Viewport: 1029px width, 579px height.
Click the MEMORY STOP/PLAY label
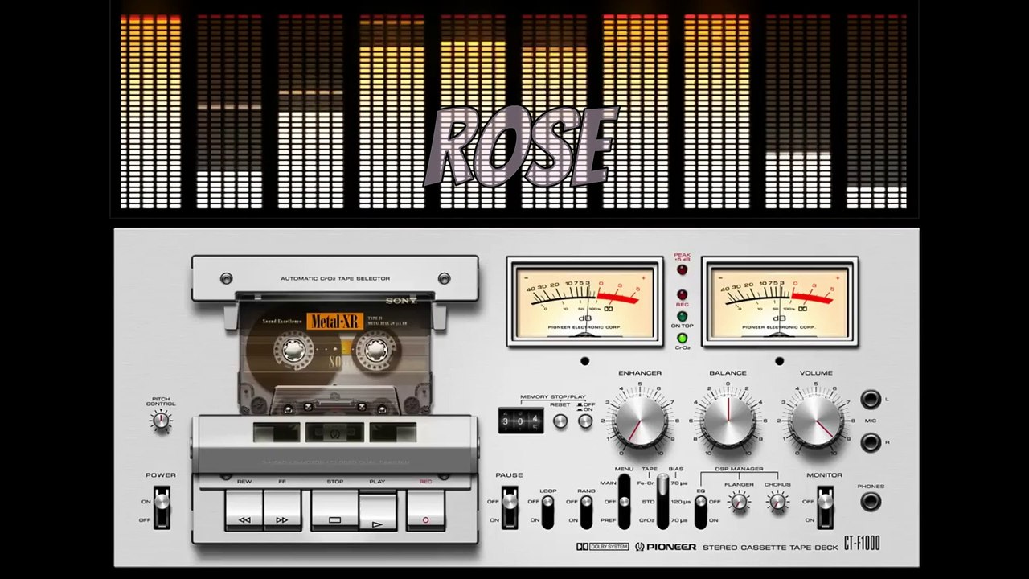(553, 396)
